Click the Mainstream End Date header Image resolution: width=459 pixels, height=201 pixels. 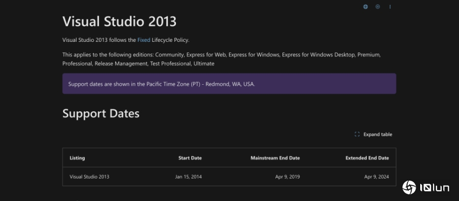click(x=275, y=158)
